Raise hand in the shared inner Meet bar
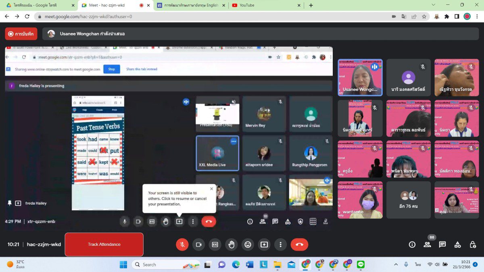The width and height of the screenshot is (484, 272). click(x=165, y=221)
